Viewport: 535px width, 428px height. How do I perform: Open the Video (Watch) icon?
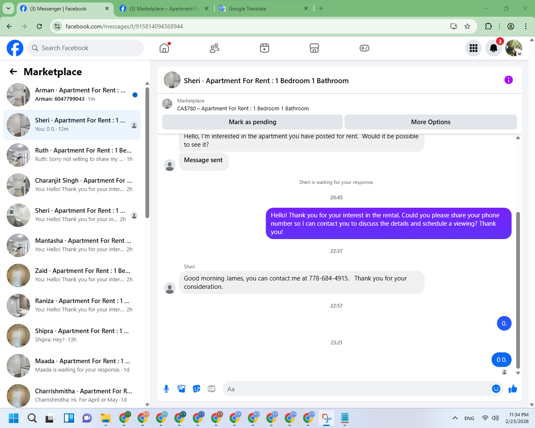point(265,48)
